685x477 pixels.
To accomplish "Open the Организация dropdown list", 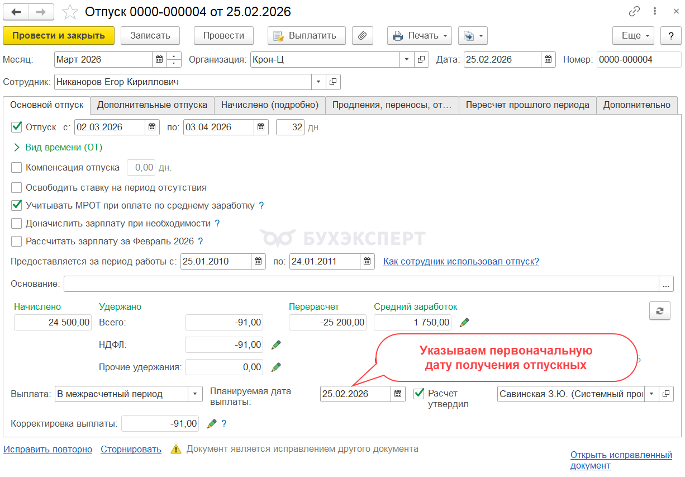I will [406, 59].
